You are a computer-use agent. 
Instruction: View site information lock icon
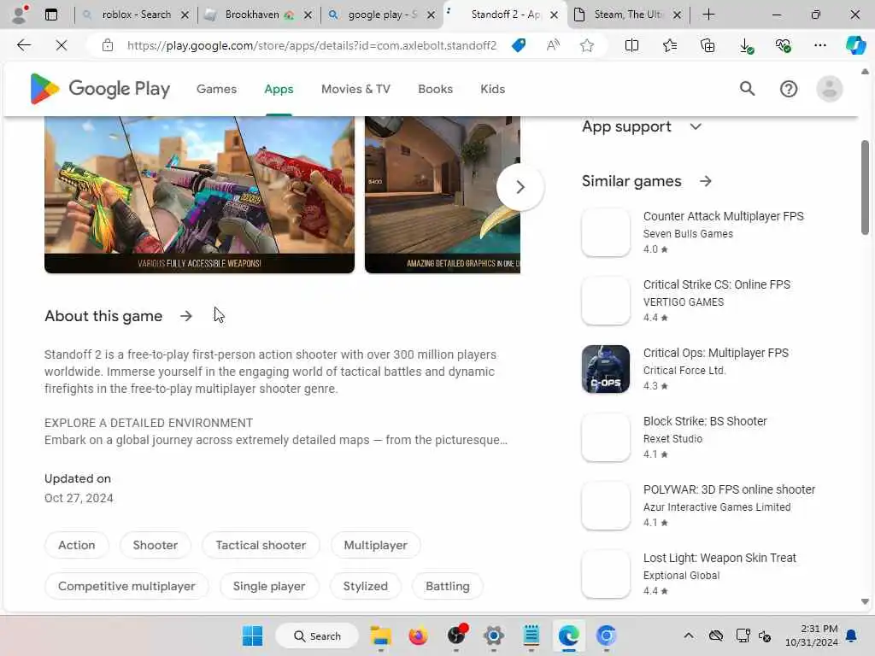(x=108, y=45)
